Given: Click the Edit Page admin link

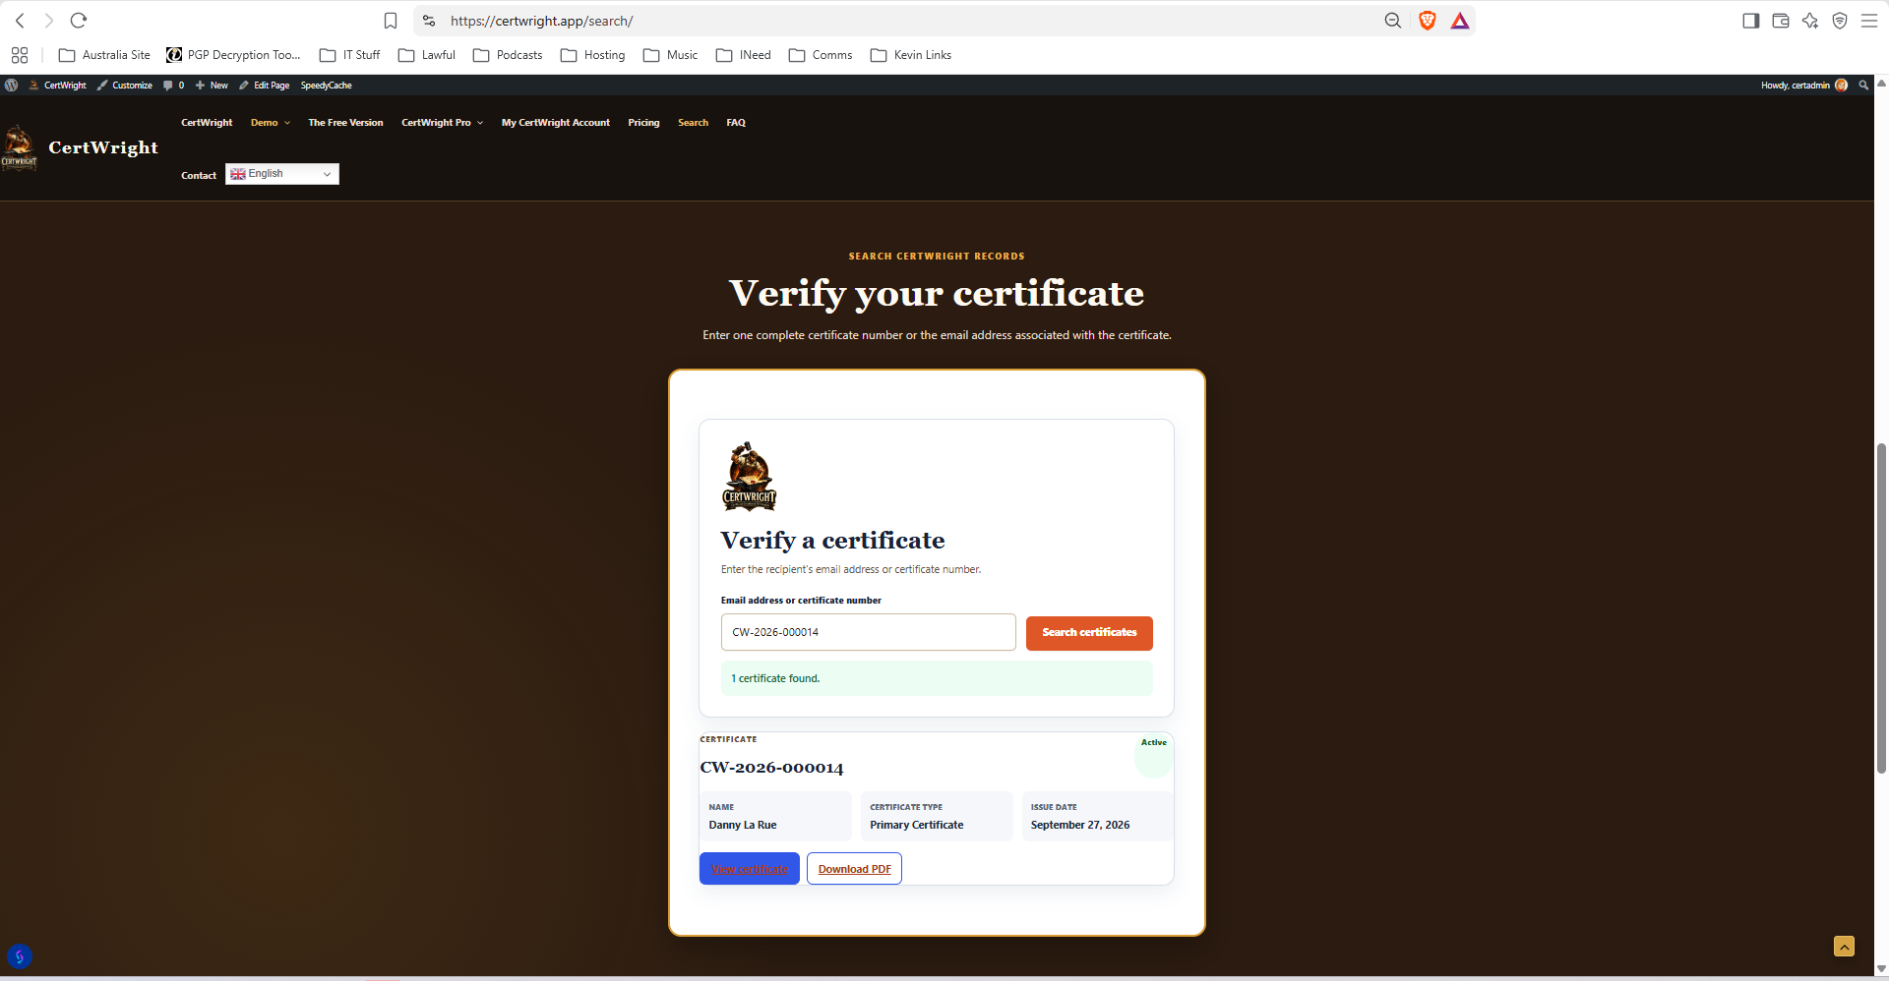Looking at the screenshot, I should pos(264,86).
